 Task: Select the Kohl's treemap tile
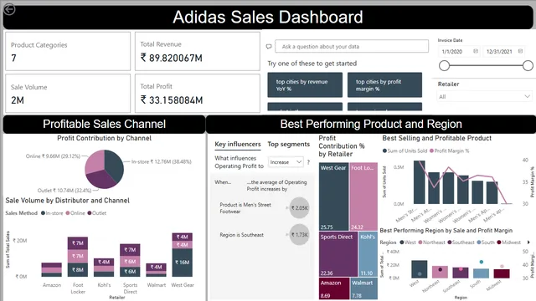click(x=368, y=254)
